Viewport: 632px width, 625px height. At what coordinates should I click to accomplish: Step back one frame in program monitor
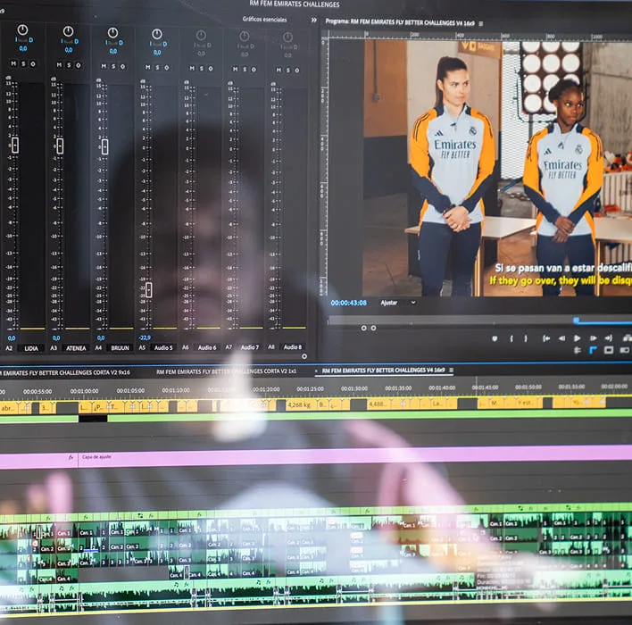561,338
